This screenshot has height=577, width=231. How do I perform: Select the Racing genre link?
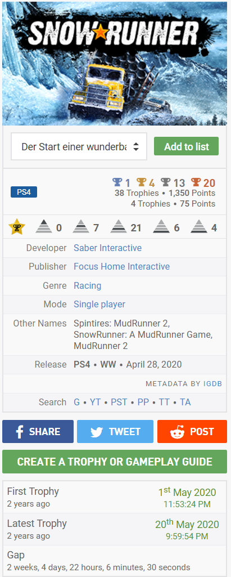pyautogui.click(x=88, y=285)
